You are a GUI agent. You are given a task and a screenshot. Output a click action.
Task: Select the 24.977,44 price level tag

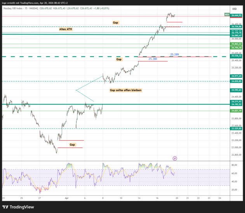[236, 76]
